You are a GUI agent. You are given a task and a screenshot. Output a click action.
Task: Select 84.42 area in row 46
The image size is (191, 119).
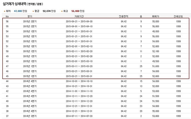(124, 71)
